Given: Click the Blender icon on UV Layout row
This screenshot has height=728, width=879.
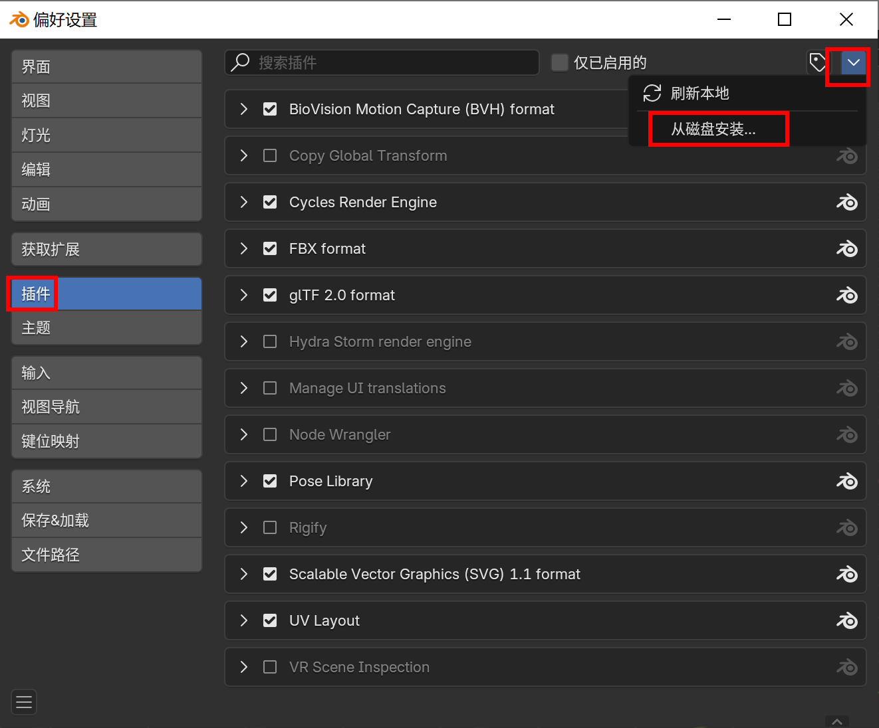Looking at the screenshot, I should tap(847, 620).
